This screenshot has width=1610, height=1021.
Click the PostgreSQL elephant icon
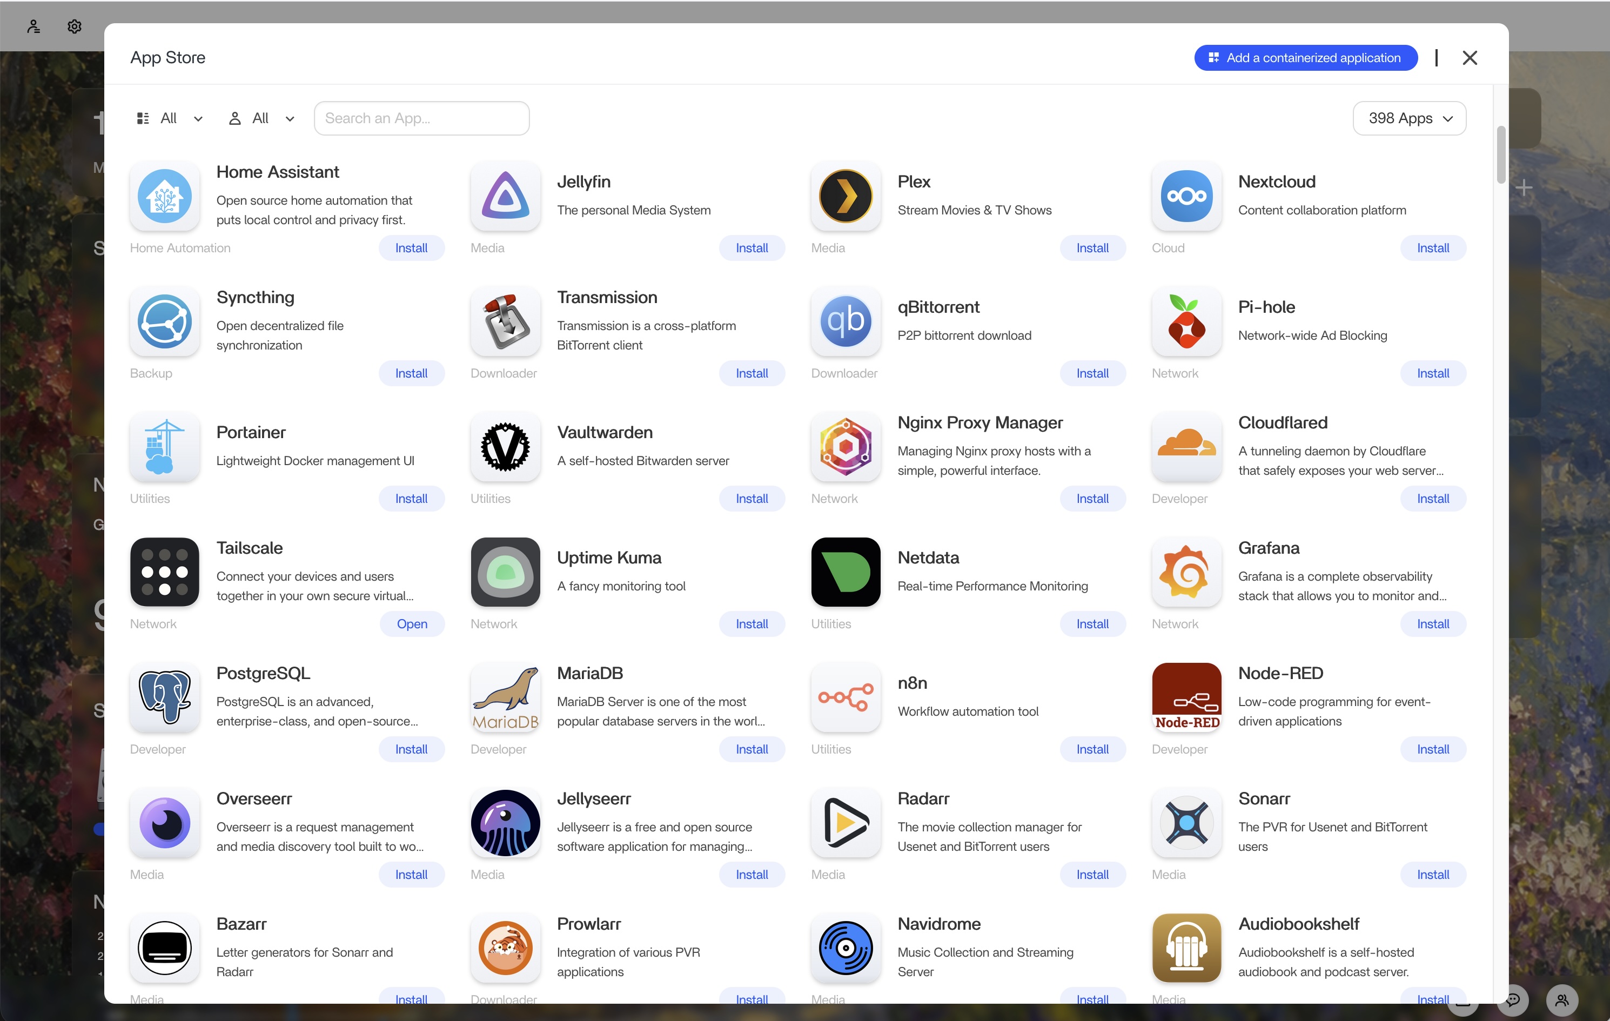tap(164, 697)
